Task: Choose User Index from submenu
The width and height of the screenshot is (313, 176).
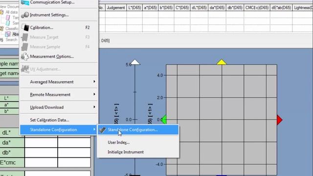Action: pyautogui.click(x=138, y=142)
